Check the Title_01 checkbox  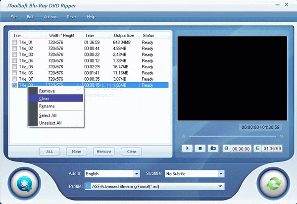point(15,43)
